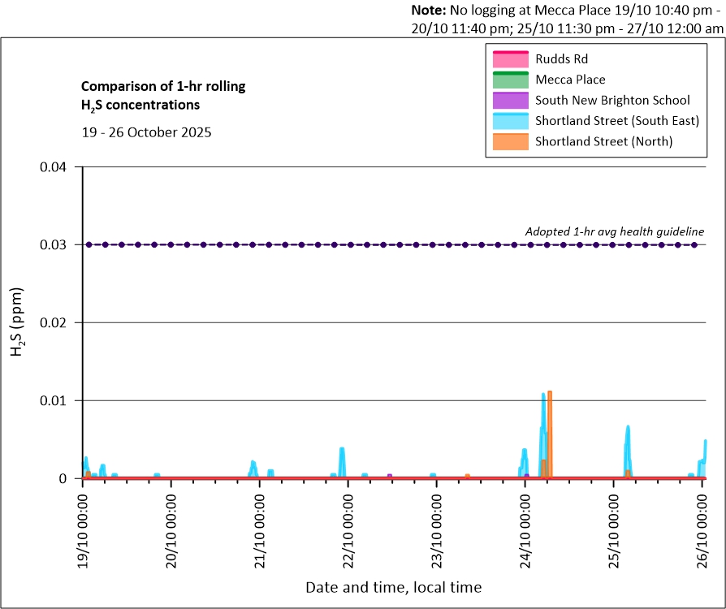Click the tall orange peak after 24/10

(x=550, y=430)
